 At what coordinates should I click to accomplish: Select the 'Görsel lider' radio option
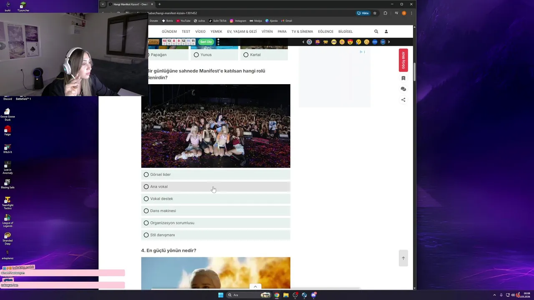[x=216, y=175]
